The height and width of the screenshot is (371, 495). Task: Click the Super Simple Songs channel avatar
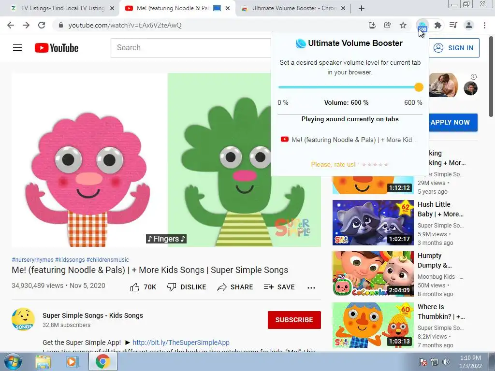pos(23,319)
